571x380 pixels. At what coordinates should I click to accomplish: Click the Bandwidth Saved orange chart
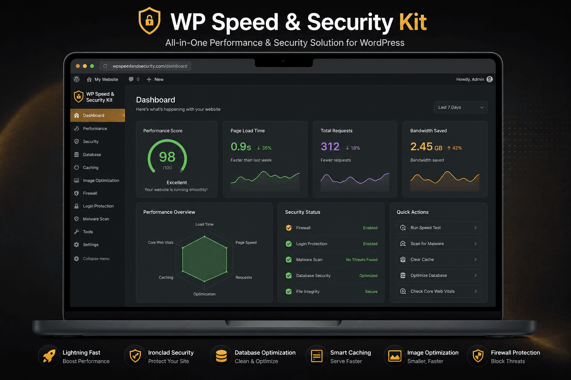click(445, 181)
